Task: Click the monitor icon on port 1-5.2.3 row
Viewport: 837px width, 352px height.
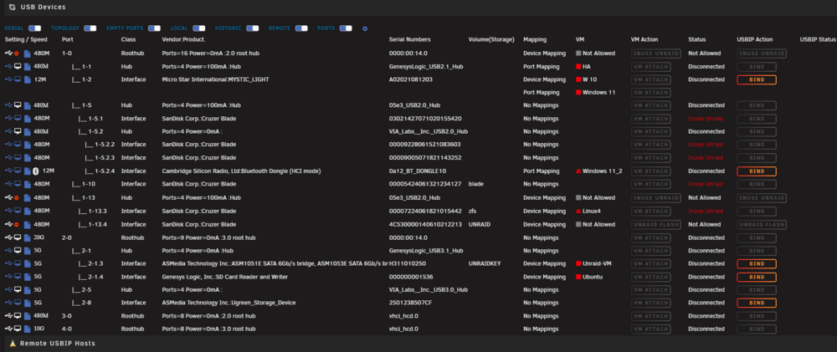Action: click(x=18, y=158)
